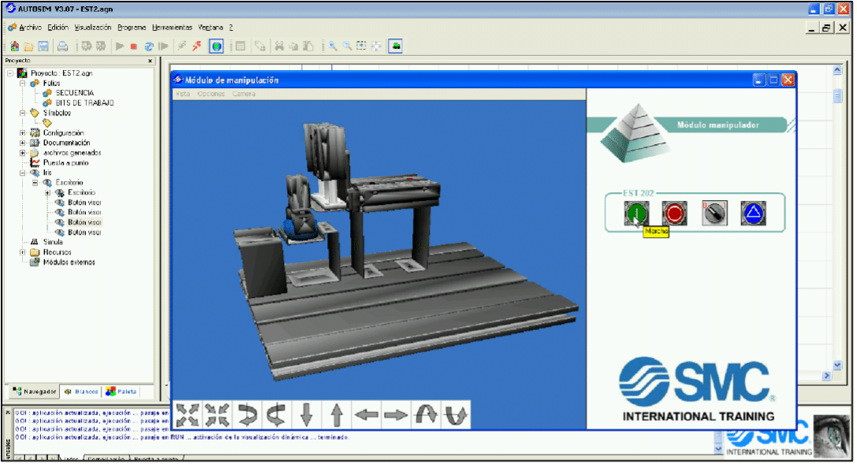Open Puesta a punto in project tree
The width and height of the screenshot is (857, 464).
click(x=65, y=162)
